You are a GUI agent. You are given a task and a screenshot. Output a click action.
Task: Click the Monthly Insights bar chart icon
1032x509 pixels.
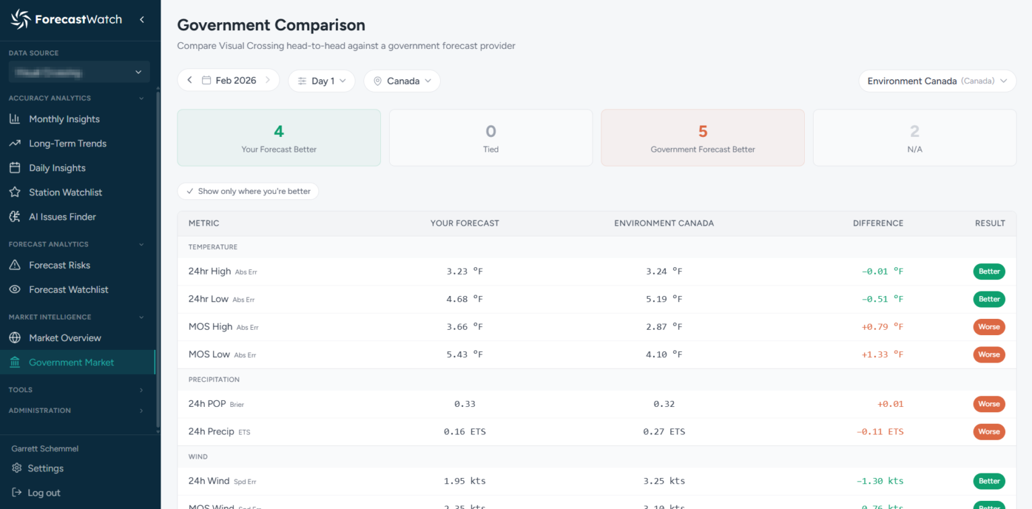point(15,119)
